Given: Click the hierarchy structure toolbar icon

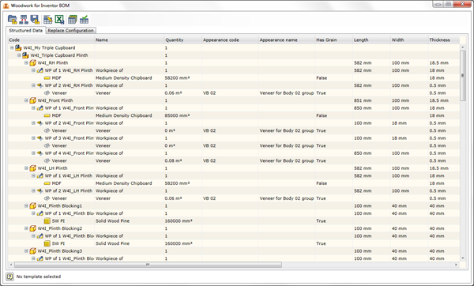Looking at the screenshot, I should [x=24, y=20].
